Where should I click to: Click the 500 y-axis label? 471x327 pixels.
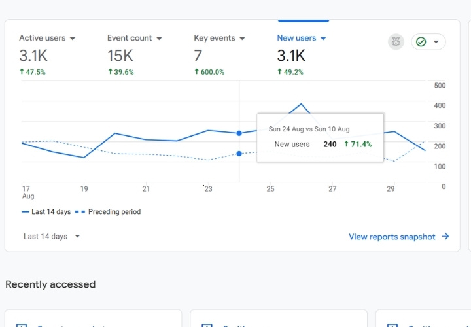440,86
